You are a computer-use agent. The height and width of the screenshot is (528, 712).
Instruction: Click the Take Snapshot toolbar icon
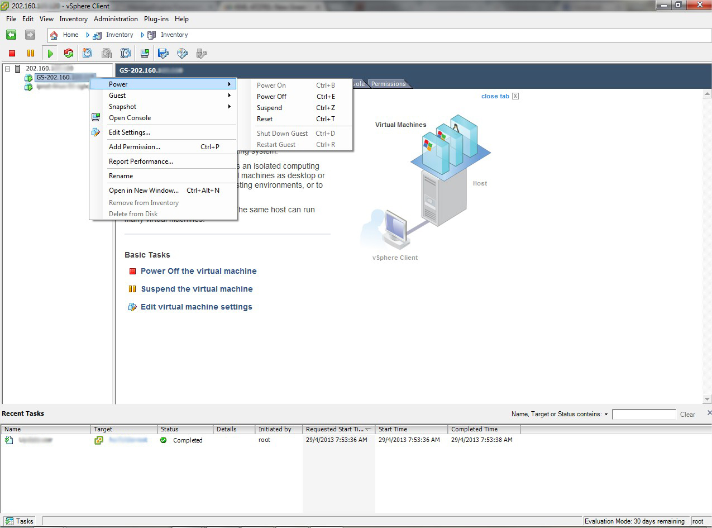click(88, 54)
